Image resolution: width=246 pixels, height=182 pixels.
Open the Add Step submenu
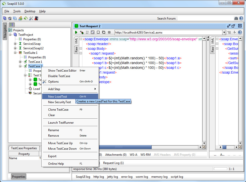coord(70,89)
